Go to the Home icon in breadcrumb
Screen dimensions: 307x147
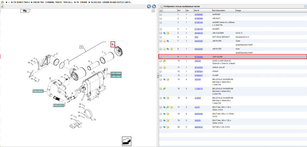[x=2, y=2]
